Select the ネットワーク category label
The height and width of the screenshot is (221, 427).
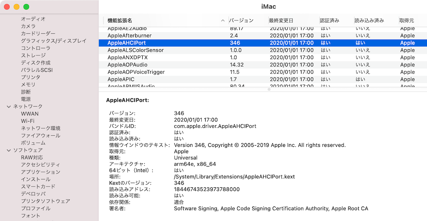coord(28,107)
